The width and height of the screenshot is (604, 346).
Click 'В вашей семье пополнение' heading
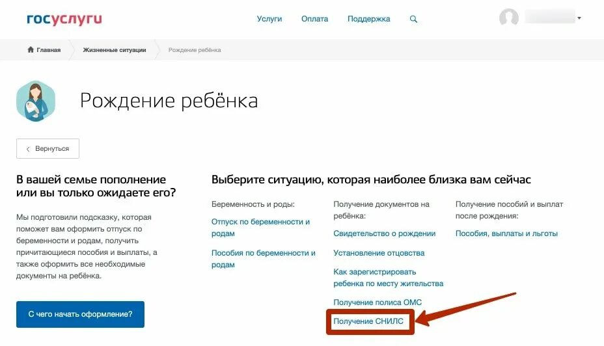tap(96, 186)
